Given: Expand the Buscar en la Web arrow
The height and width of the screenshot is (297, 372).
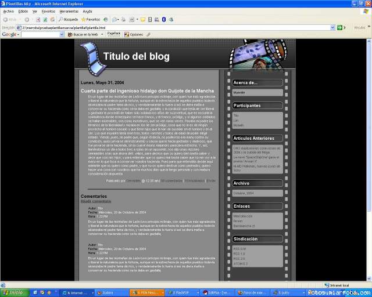Looking at the screenshot, I should [102, 35].
